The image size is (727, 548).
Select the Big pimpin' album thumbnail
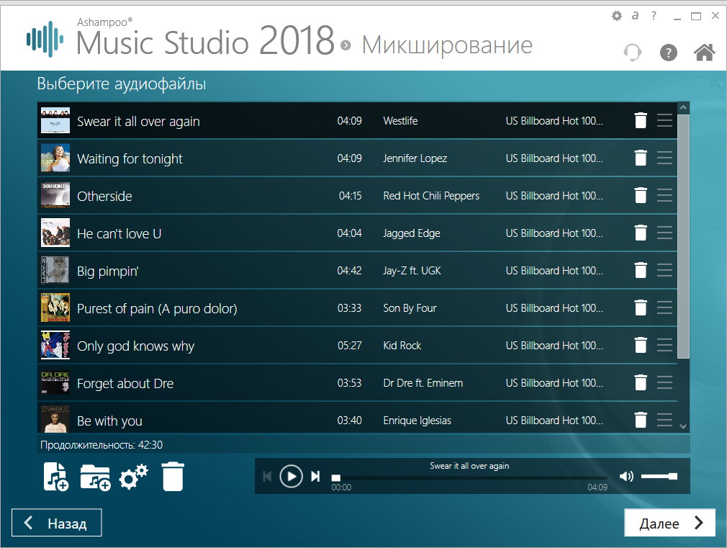click(x=55, y=271)
